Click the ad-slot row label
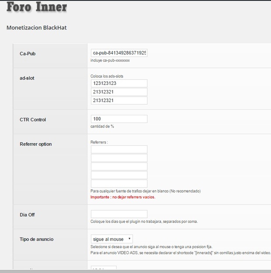 point(27,78)
